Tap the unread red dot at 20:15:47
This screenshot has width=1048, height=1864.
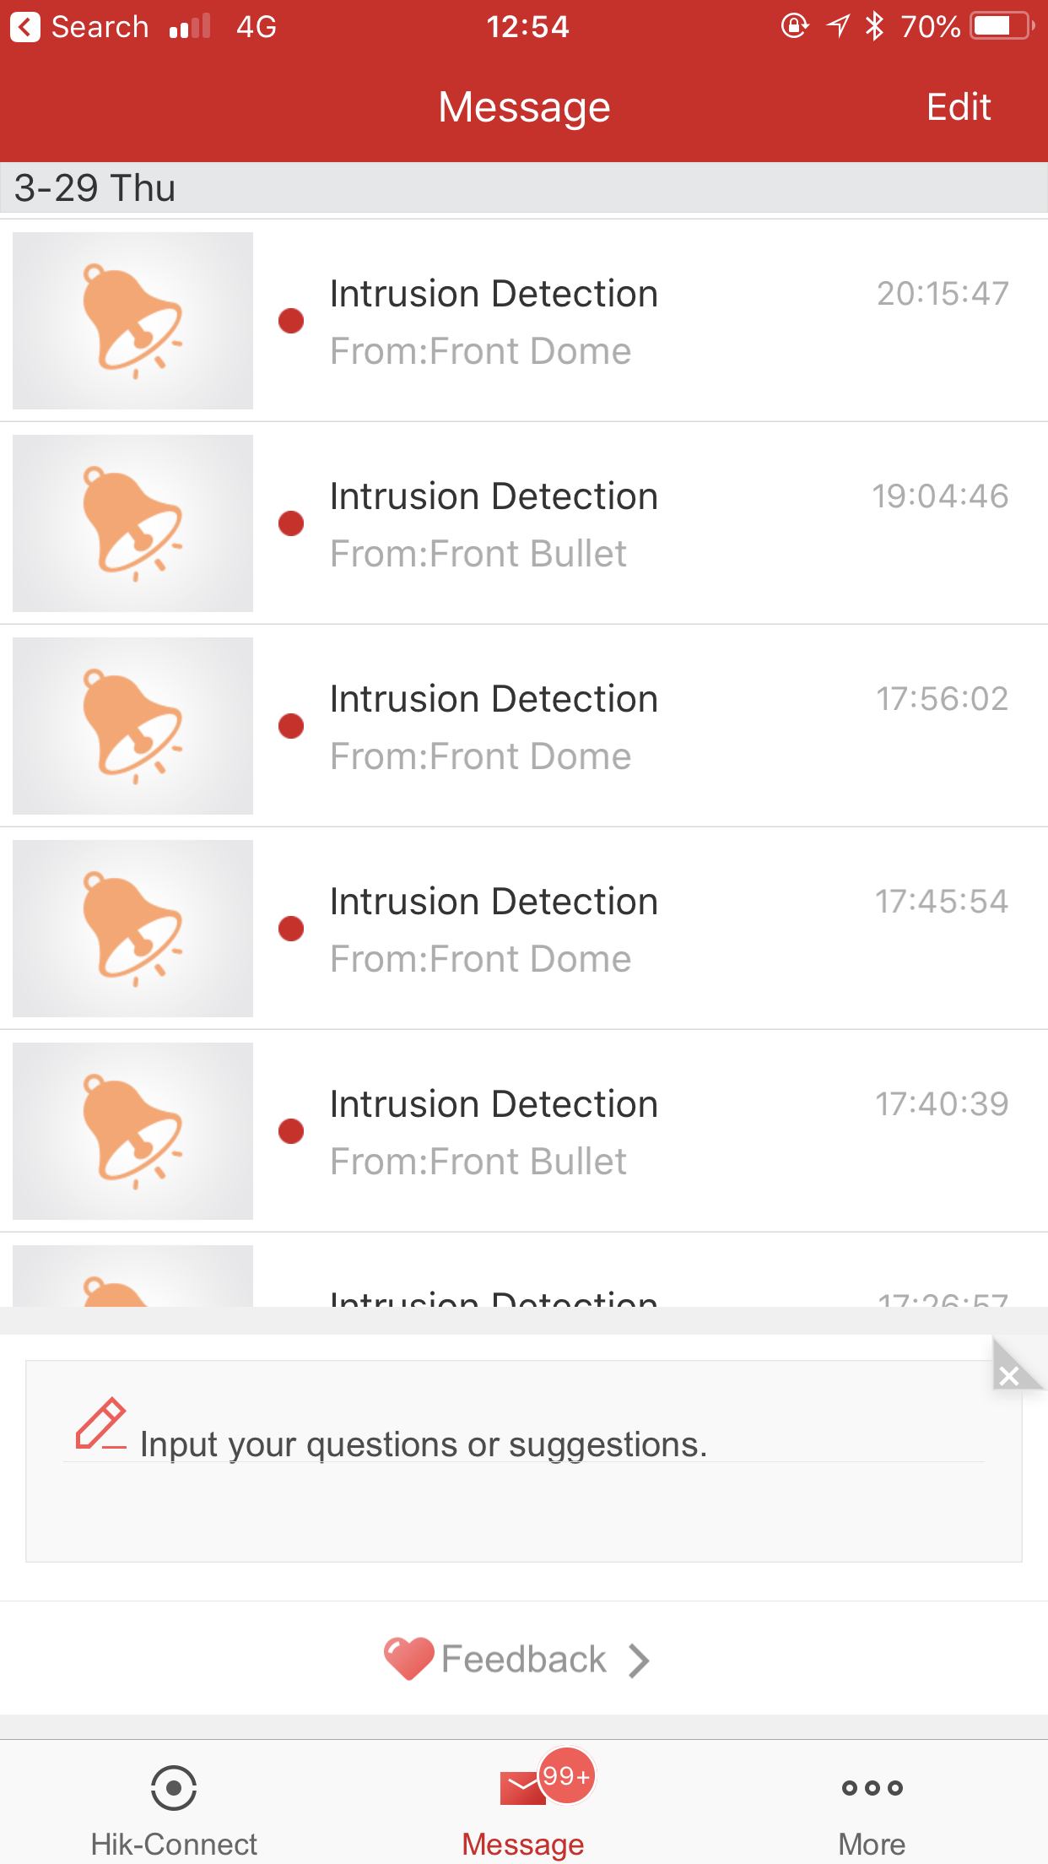(291, 321)
